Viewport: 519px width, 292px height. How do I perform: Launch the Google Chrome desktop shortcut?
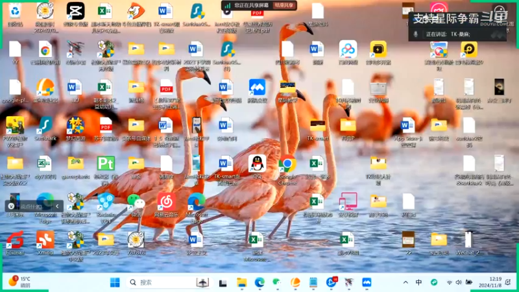(x=287, y=164)
